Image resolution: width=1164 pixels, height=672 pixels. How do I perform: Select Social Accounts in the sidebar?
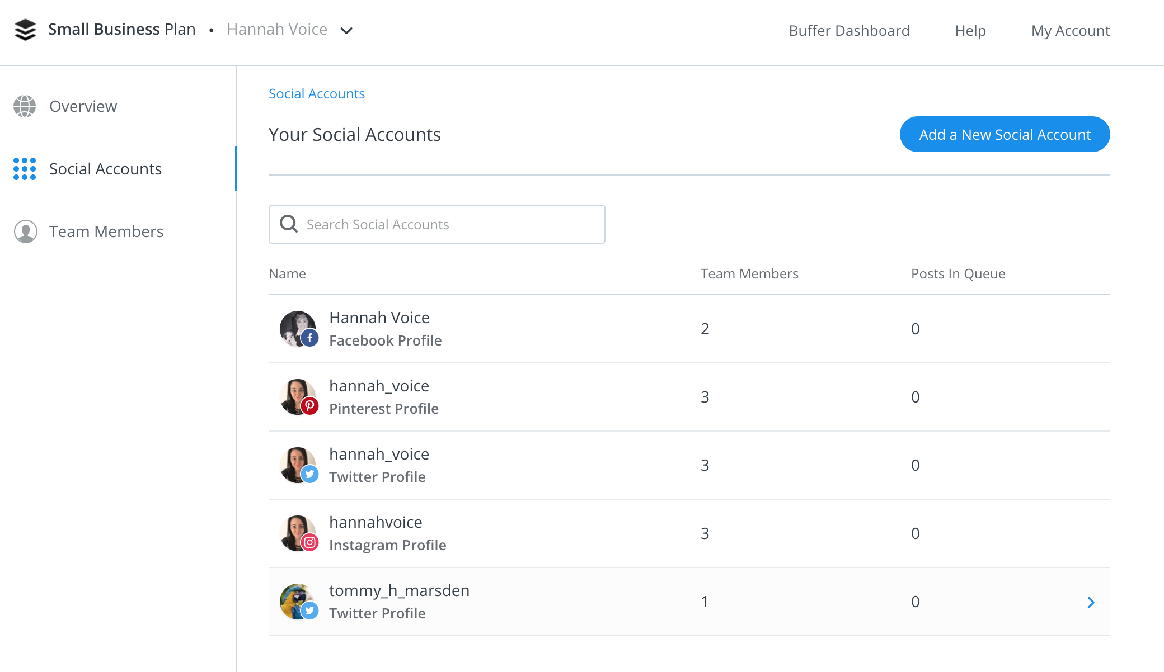pos(105,169)
